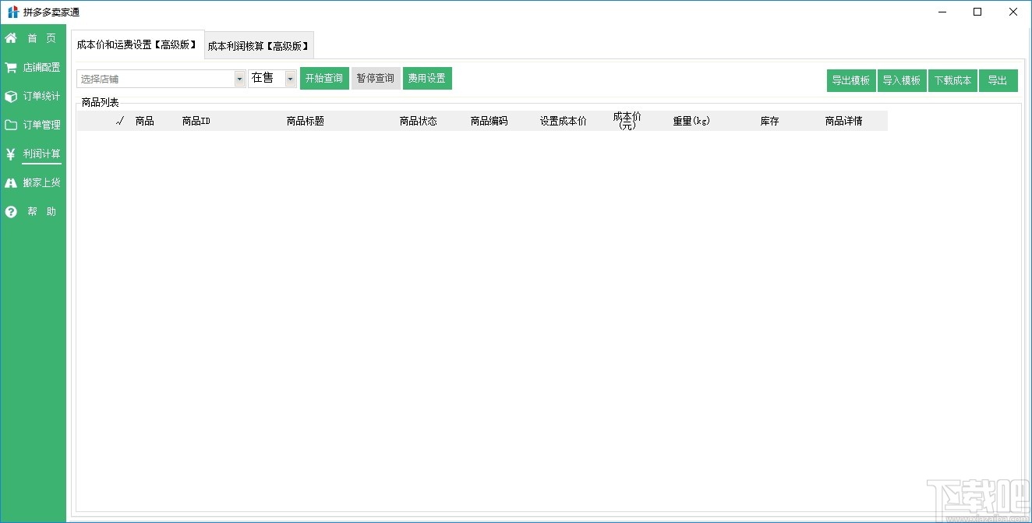Click the road icon for 搬家上货
The height and width of the screenshot is (523, 1032).
pos(11,183)
